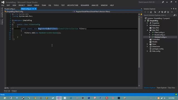The image size is (178, 100).
Task: Open the Error List panel tab
Action: pos(7,91)
